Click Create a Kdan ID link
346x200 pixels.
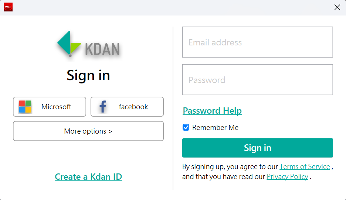coord(88,177)
